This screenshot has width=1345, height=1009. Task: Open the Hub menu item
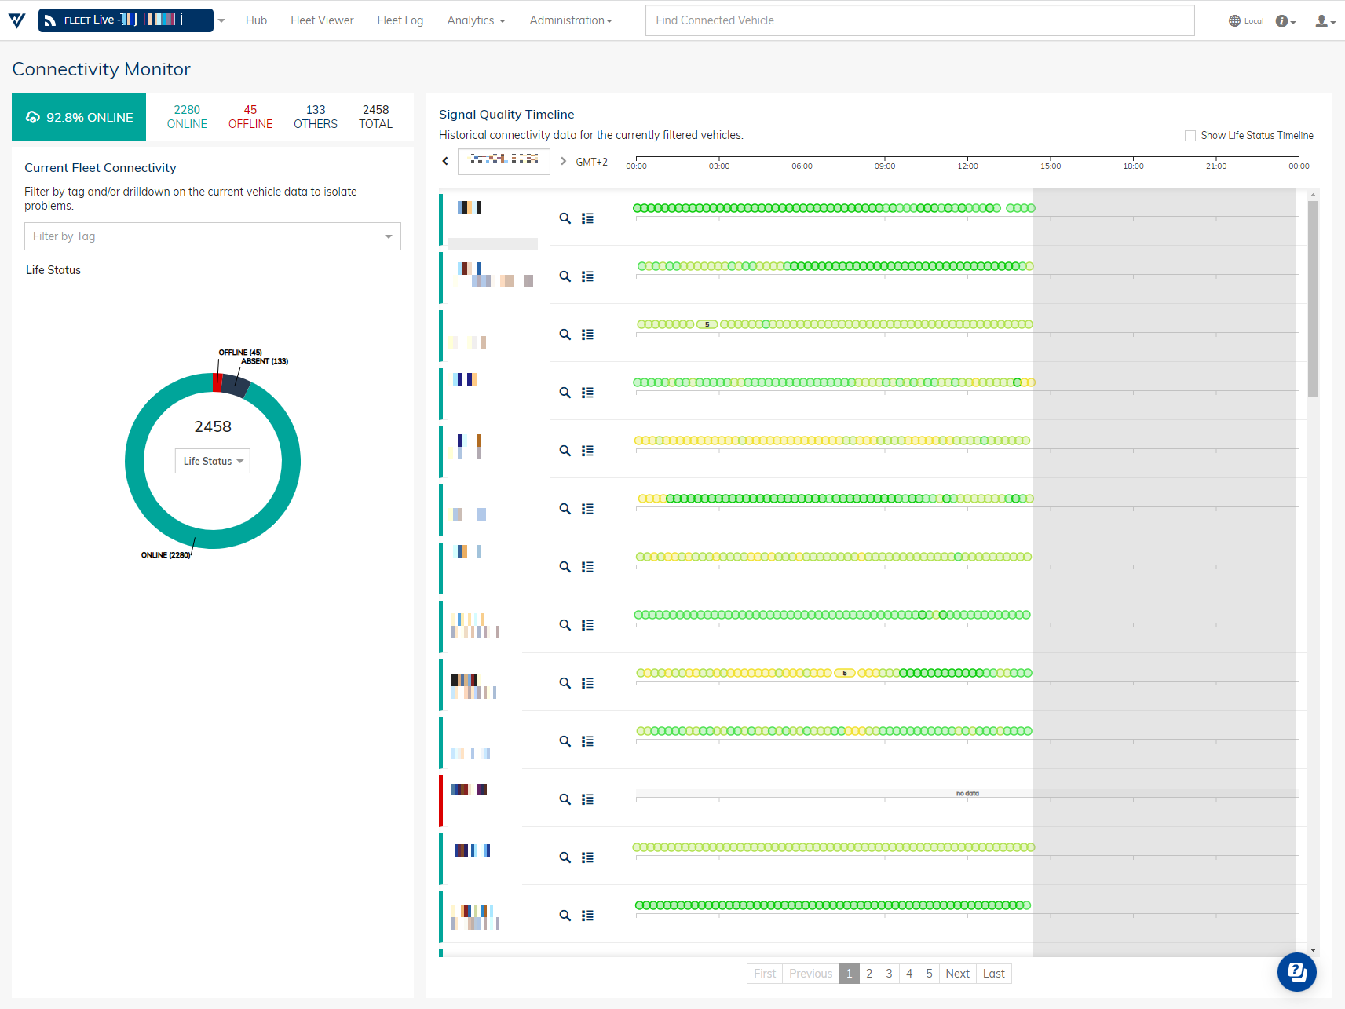point(256,20)
